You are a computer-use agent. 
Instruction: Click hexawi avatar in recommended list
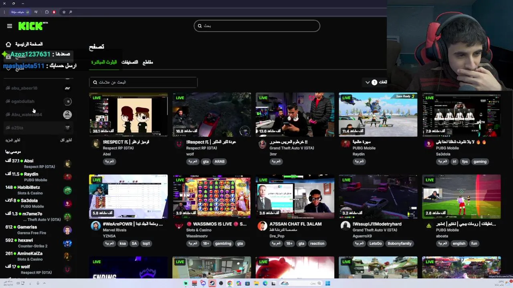[x=68, y=243]
